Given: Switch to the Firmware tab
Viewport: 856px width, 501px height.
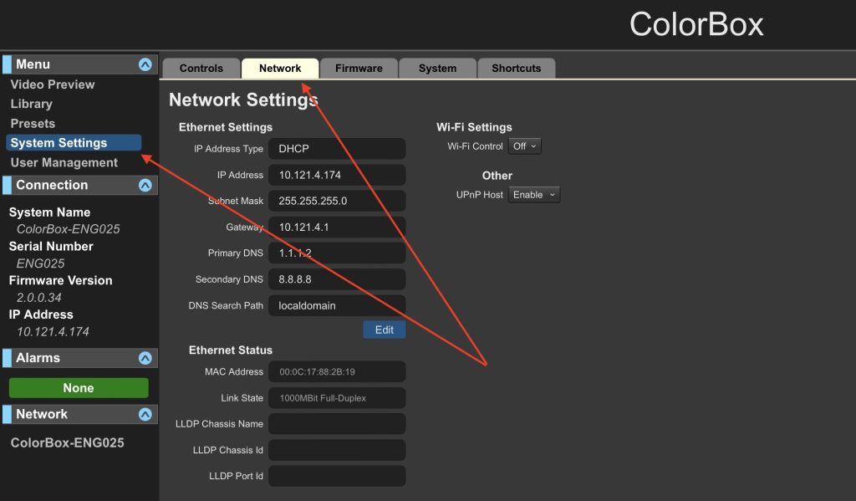Looking at the screenshot, I should (x=359, y=69).
